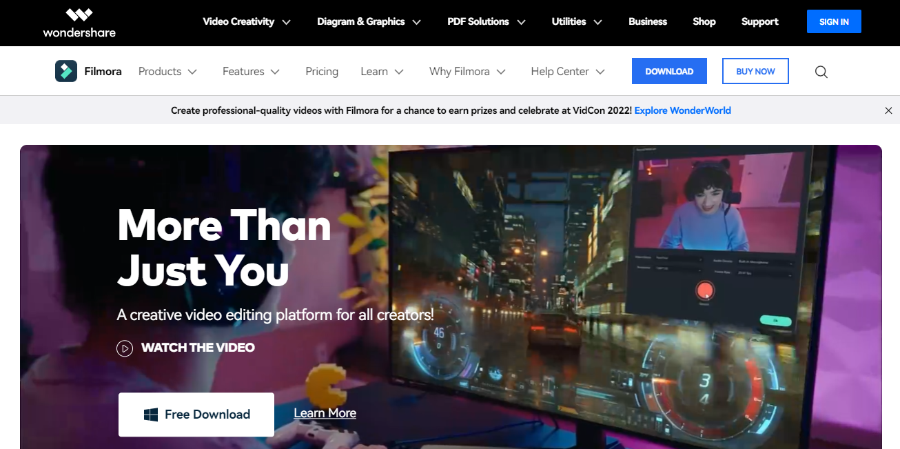
Task: Go to the Business page
Action: (x=648, y=21)
